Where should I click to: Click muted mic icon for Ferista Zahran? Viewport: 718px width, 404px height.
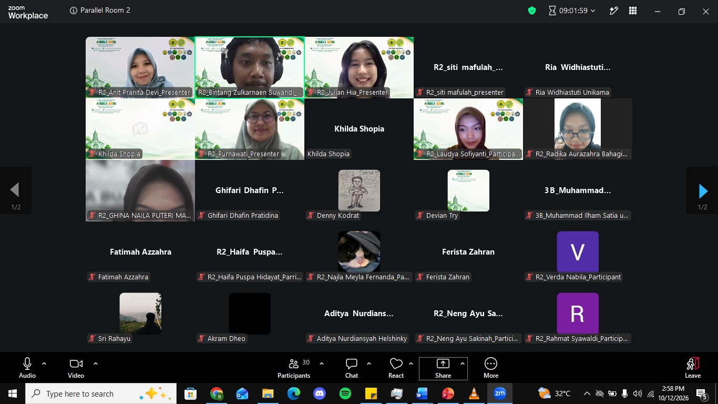pyautogui.click(x=420, y=277)
